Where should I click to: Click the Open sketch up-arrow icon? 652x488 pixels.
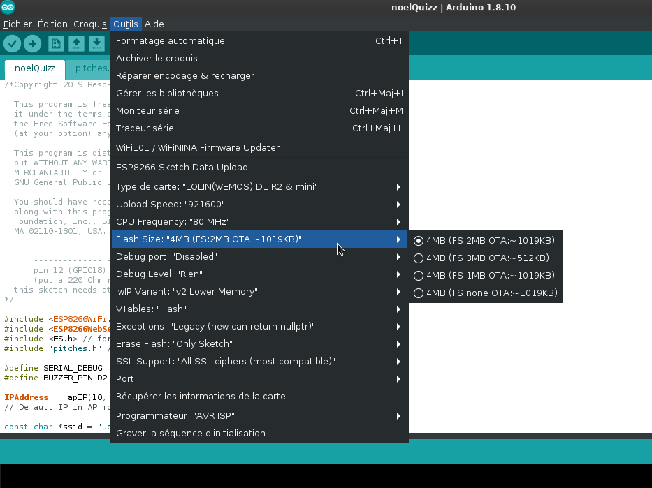click(76, 43)
